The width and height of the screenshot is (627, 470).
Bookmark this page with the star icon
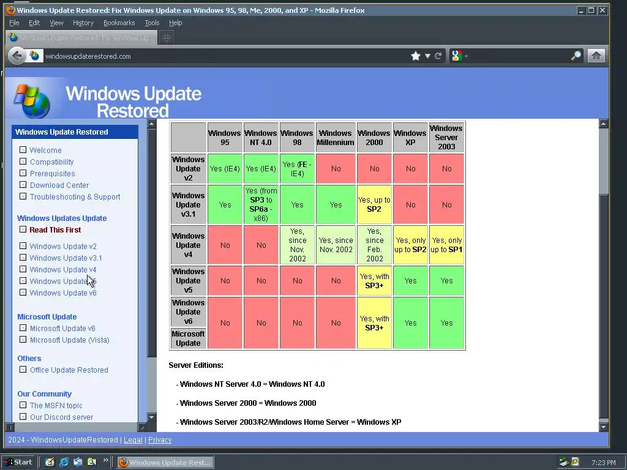click(x=416, y=56)
